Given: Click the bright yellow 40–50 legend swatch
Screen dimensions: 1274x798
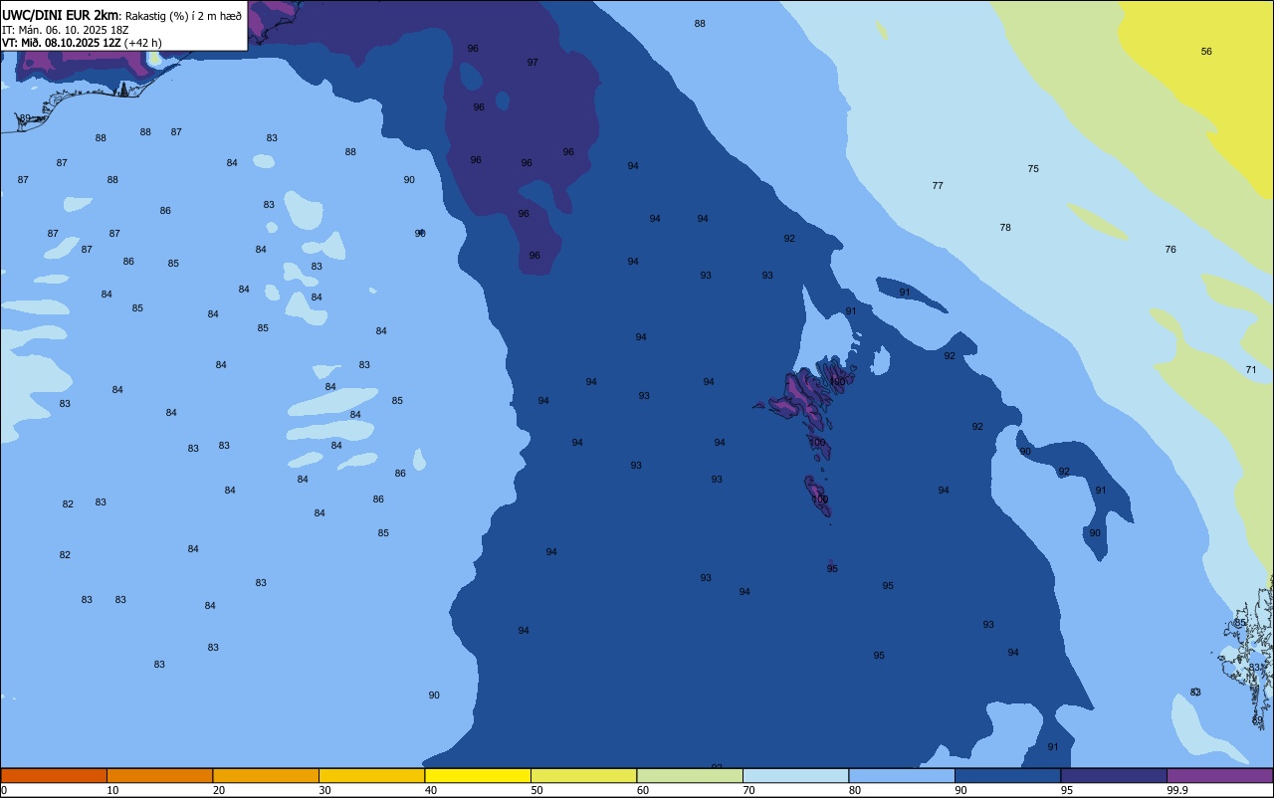Looking at the screenshot, I should pos(478,775).
